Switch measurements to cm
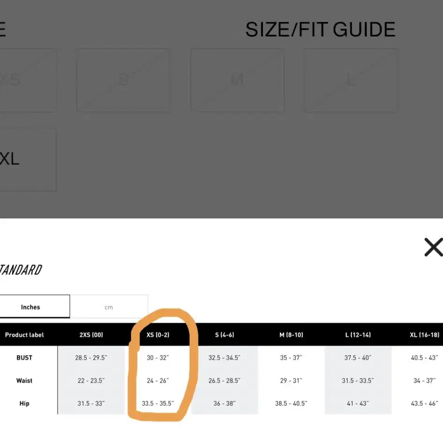Screen dimensions: 443x443 pyautogui.click(x=109, y=307)
